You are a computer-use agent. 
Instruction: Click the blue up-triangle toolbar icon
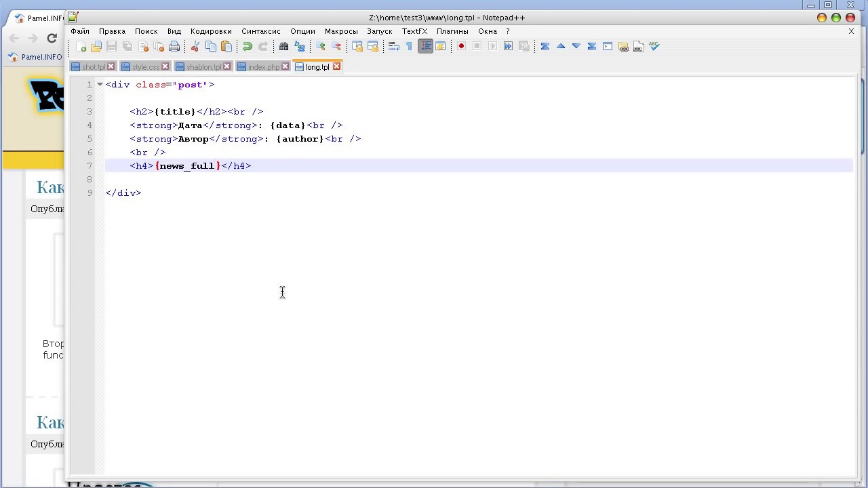561,46
